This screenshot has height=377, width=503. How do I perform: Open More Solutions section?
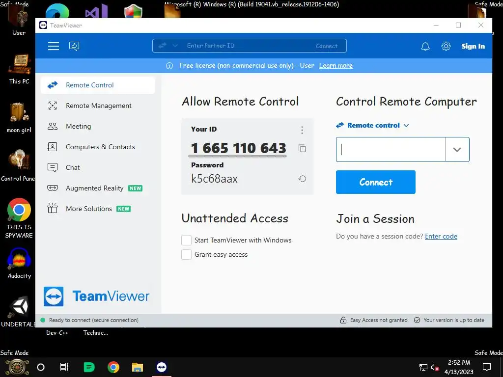pos(98,209)
